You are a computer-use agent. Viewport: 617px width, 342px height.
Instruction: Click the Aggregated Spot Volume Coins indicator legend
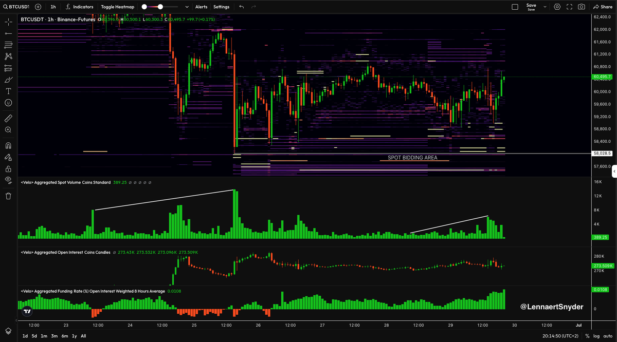point(65,182)
